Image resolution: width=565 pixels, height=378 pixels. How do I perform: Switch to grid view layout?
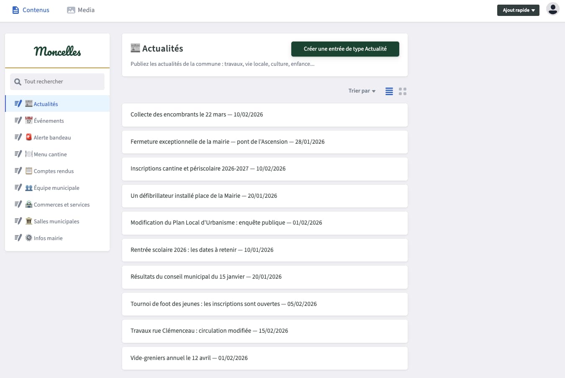coord(403,91)
